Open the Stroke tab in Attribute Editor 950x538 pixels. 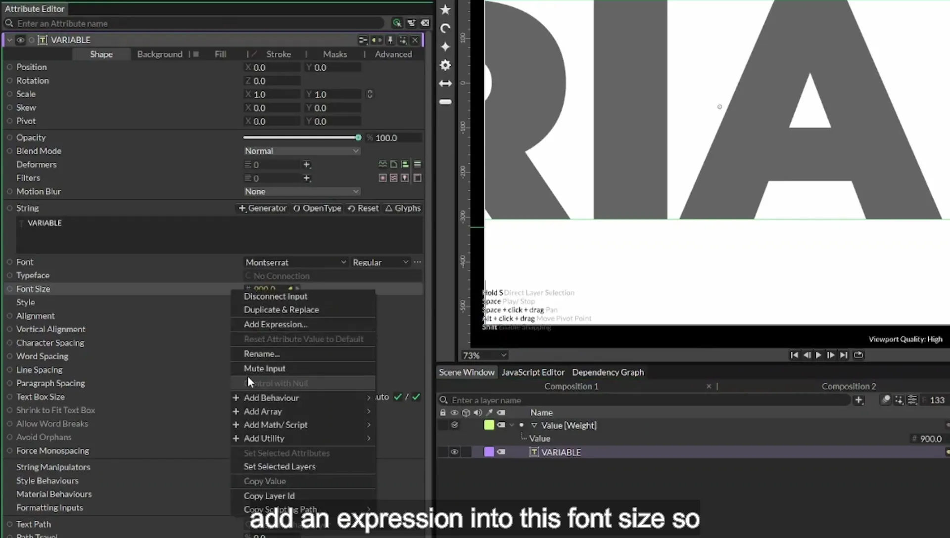pyautogui.click(x=278, y=54)
